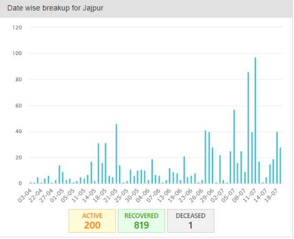The width and height of the screenshot is (294, 239).
Task: Click the 100 value on the y-axis
Action: (17, 53)
